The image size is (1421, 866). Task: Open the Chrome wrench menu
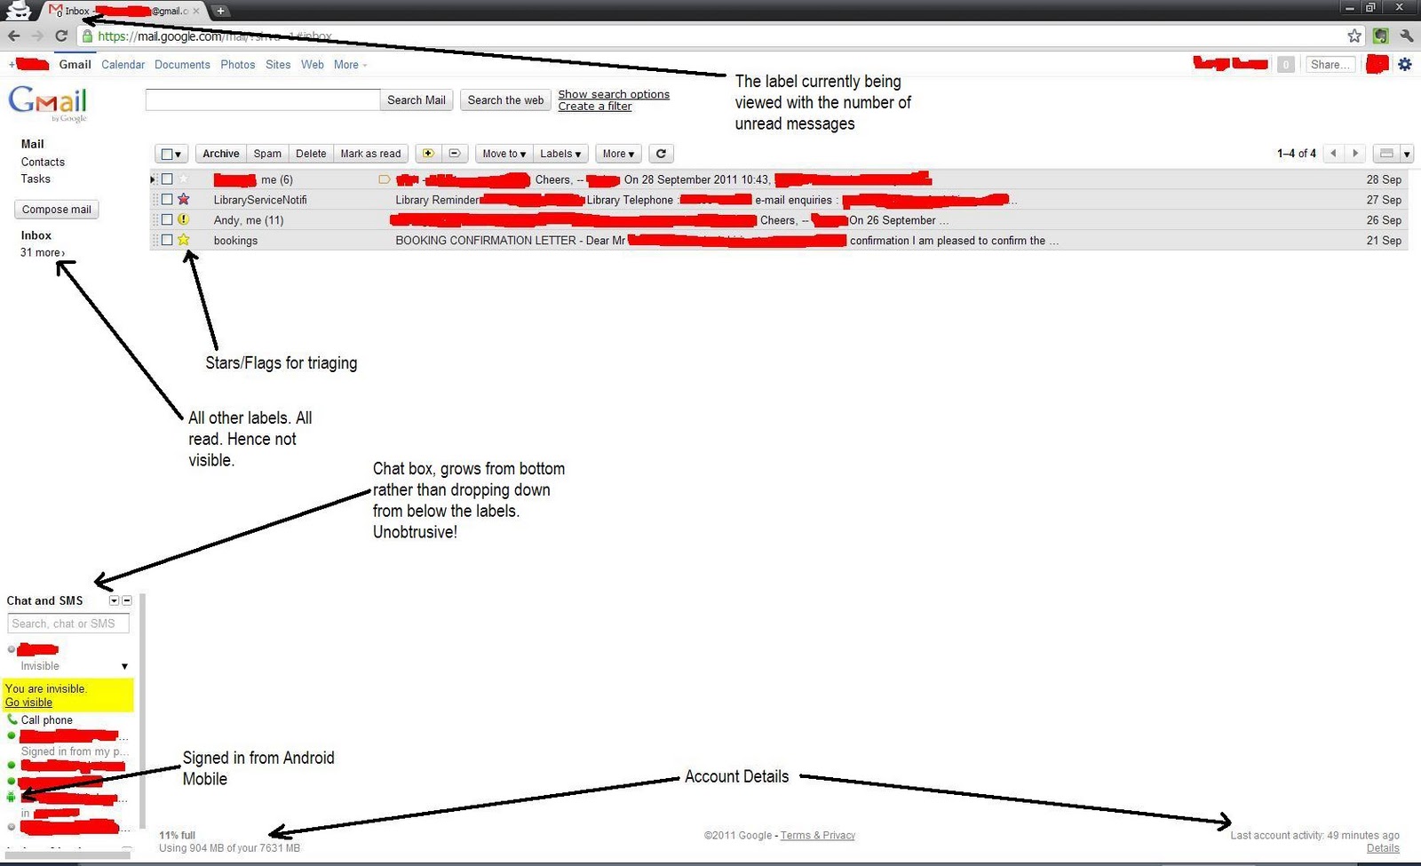click(x=1406, y=36)
